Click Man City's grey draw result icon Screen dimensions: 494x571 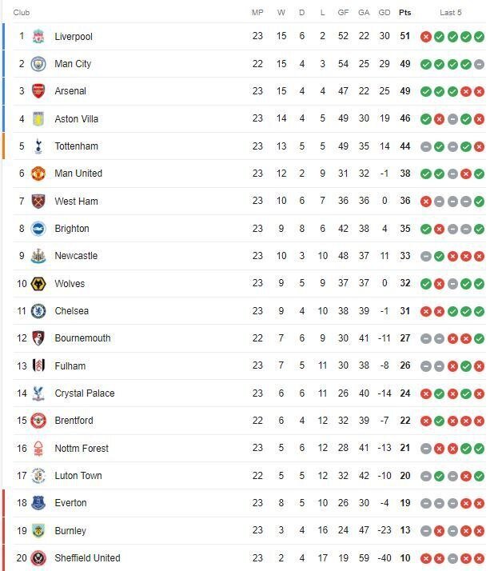coord(479,64)
